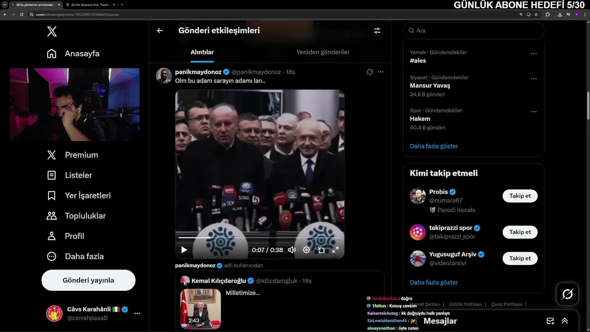The image size is (590, 332).
Task: Open options for Mansur Yavaş trend
Action: tap(534, 79)
